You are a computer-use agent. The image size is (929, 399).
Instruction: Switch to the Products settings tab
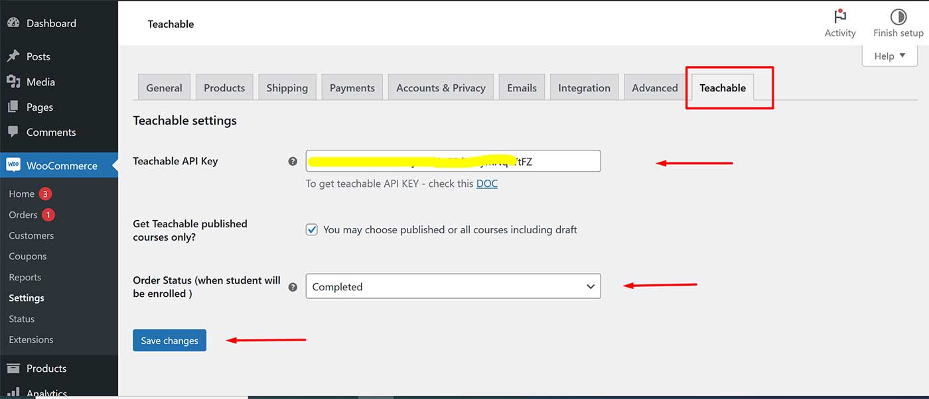[224, 87]
